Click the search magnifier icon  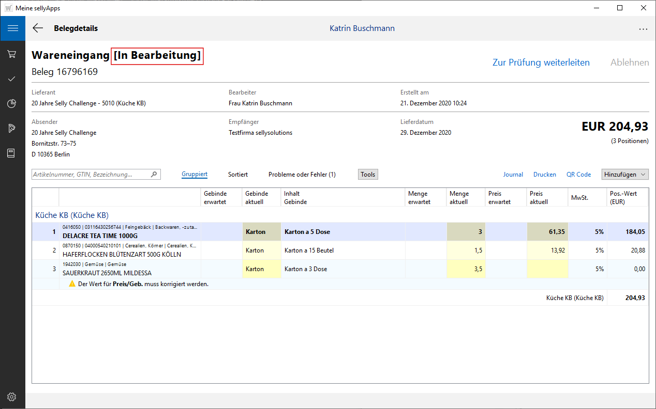click(x=154, y=175)
